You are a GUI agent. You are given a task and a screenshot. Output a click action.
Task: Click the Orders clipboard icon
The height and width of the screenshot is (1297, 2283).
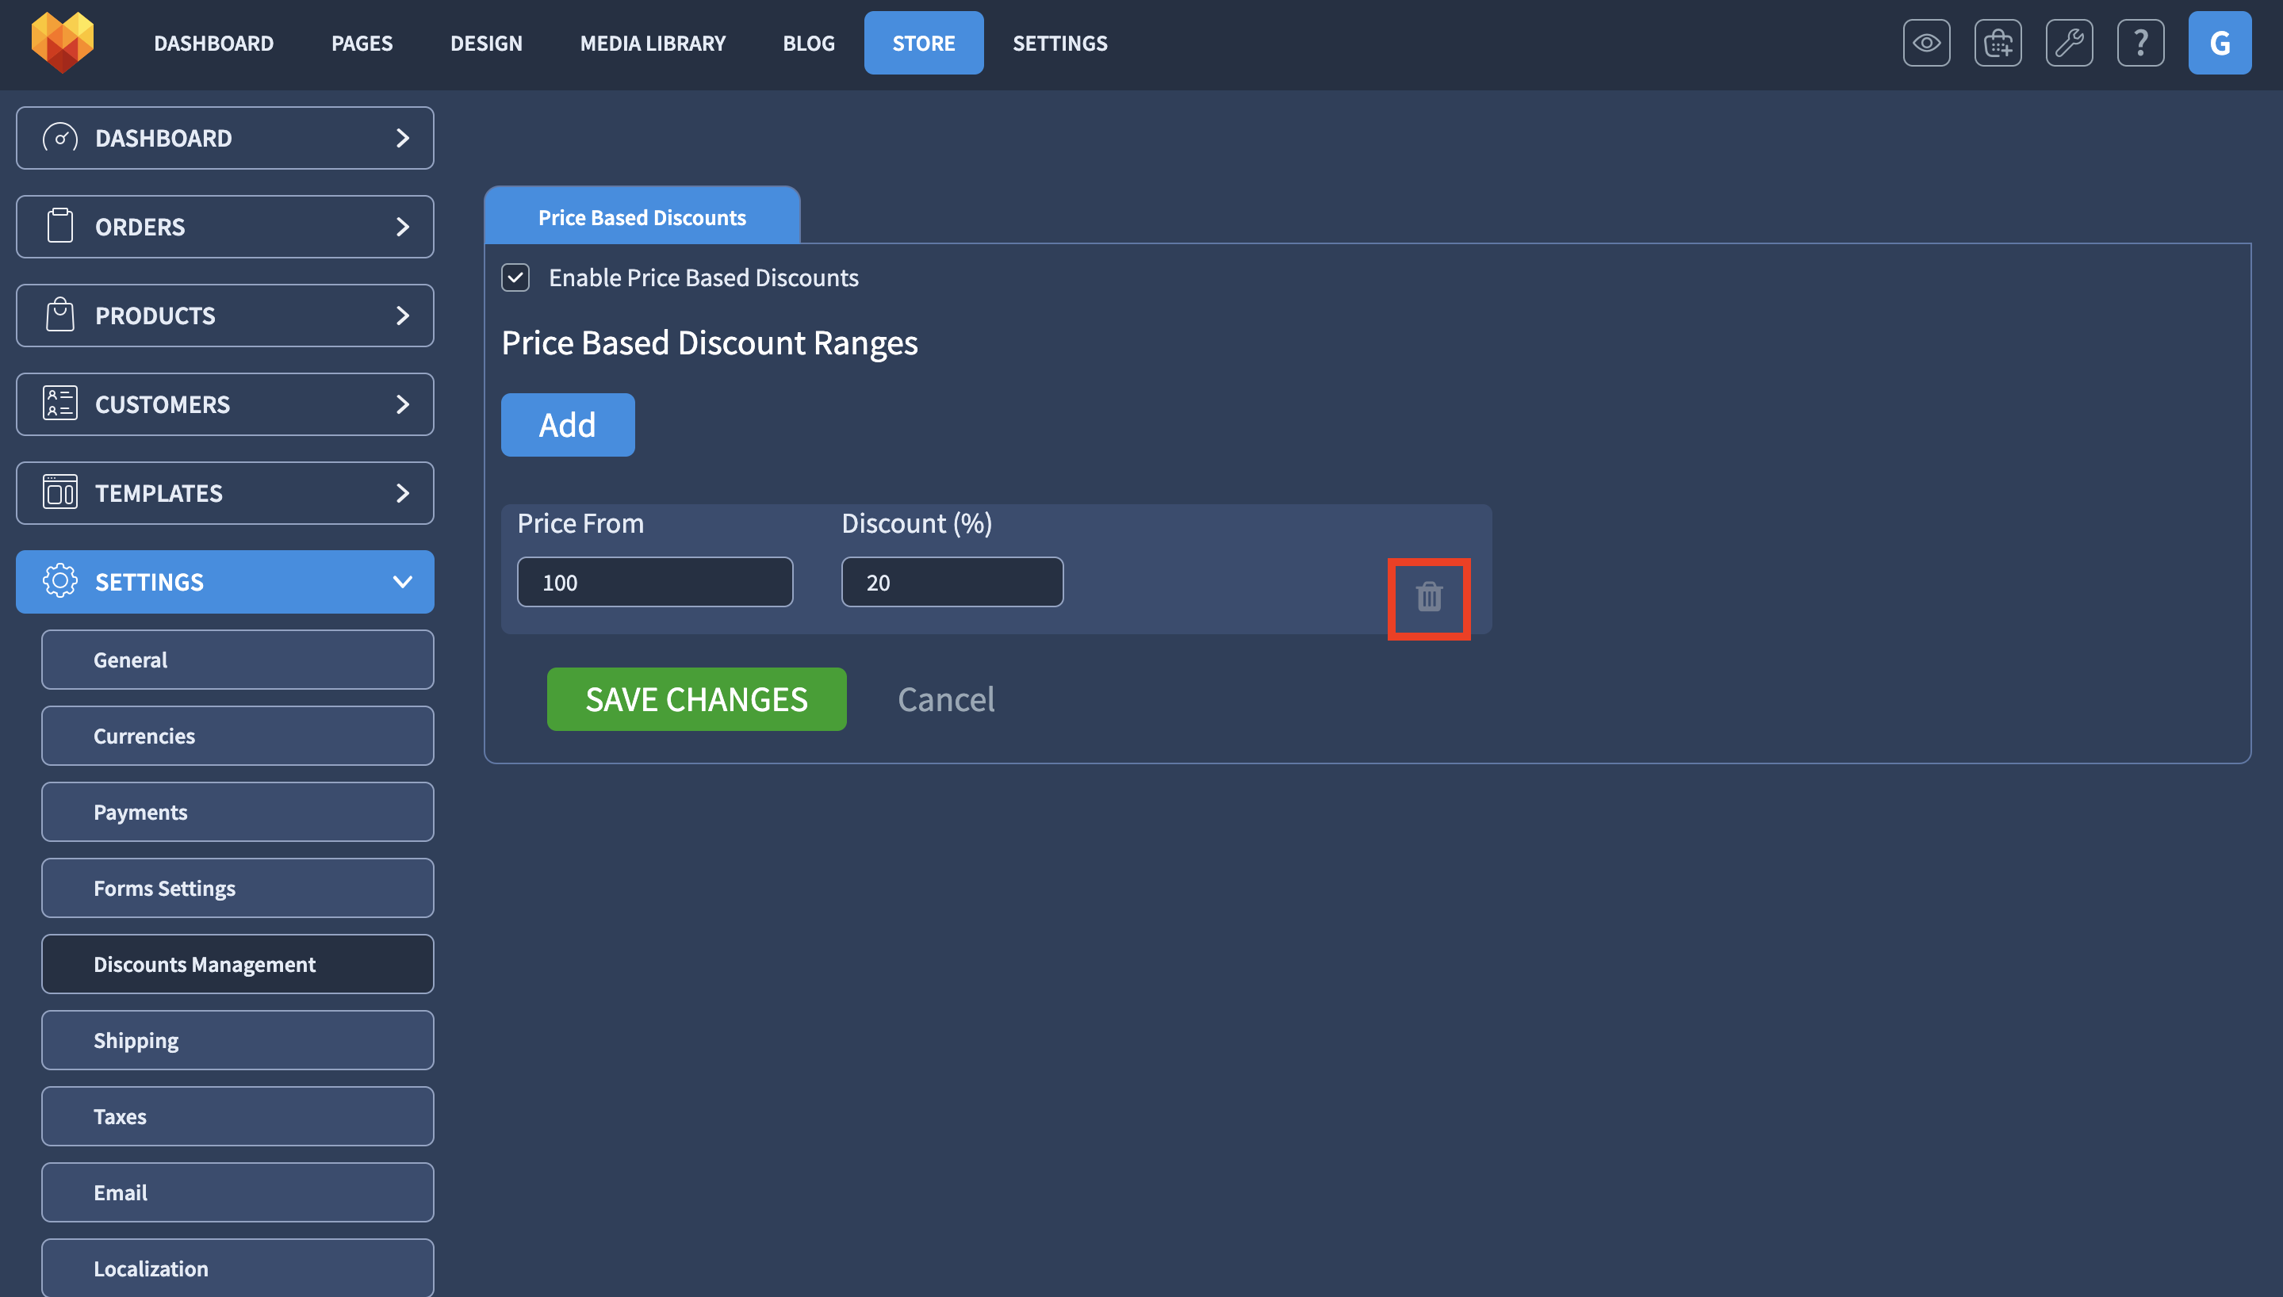click(59, 226)
